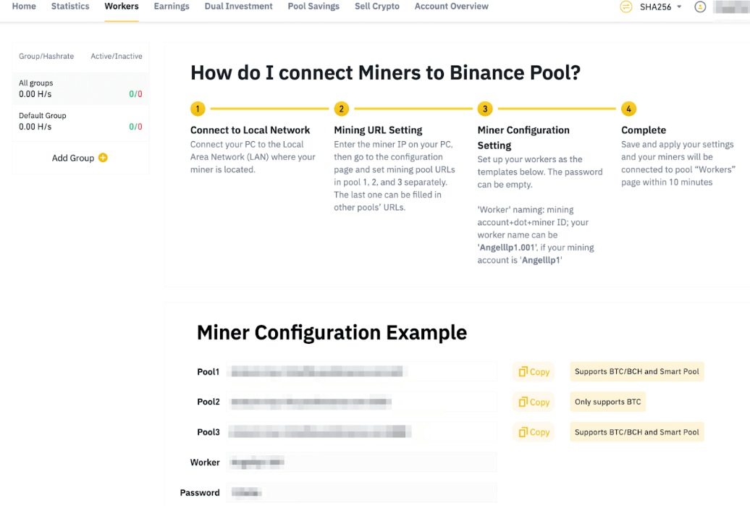Select the Workers tab

point(122,7)
